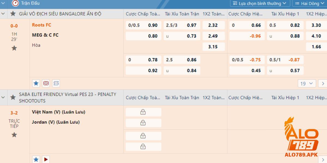Select the Trận Đấu tab
The image size is (327, 163).
point(30,3)
